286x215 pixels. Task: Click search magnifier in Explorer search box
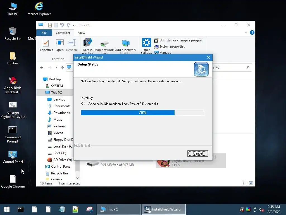pos(248,68)
